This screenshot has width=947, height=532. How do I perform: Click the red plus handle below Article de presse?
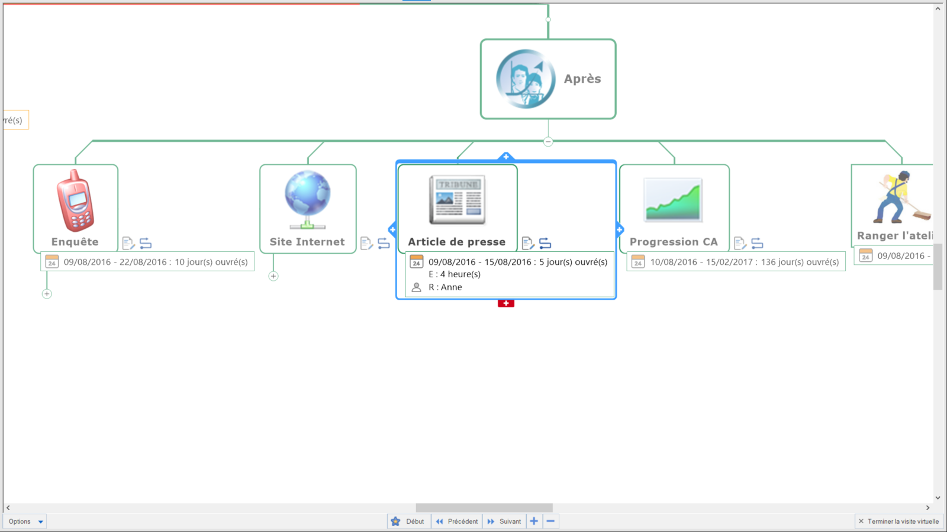506,303
